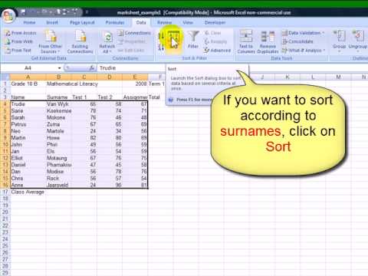Click Sort Z to A icon
The image size is (368, 276).
(x=161, y=47)
